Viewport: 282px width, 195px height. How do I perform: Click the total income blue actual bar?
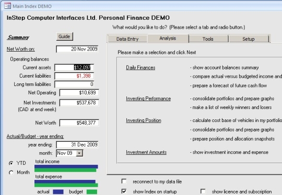coord(66,166)
